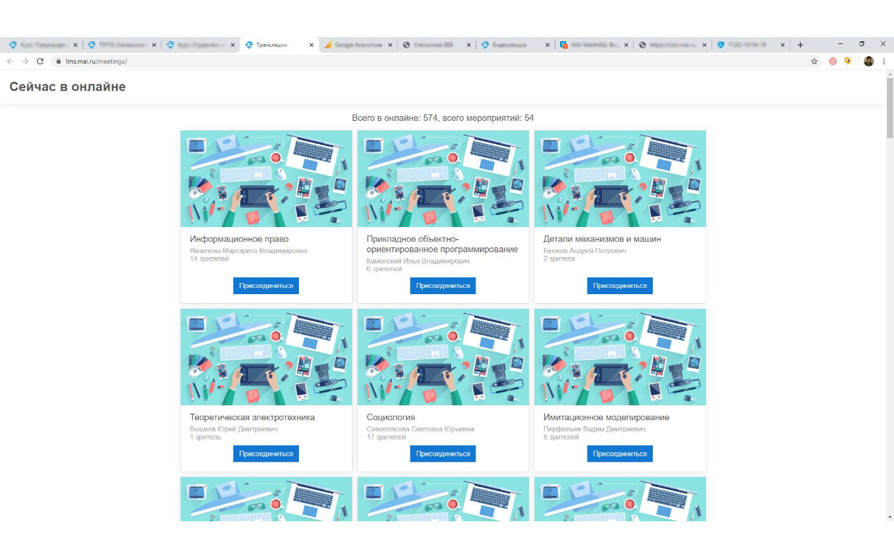This screenshot has width=894, height=559.
Task: Open the Информационное право card thumbnail
Action: tap(266, 179)
